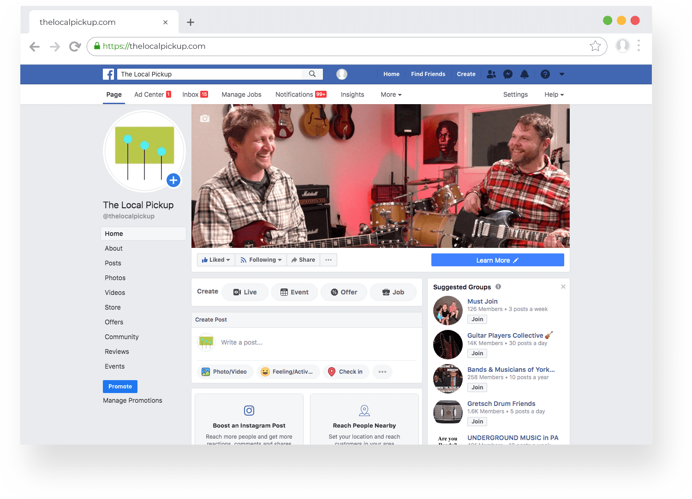Open more post options ellipsis
The image size is (692, 499).
click(382, 372)
